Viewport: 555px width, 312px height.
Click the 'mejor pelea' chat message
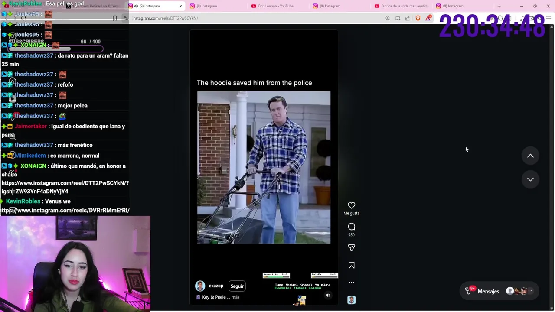[72, 105]
